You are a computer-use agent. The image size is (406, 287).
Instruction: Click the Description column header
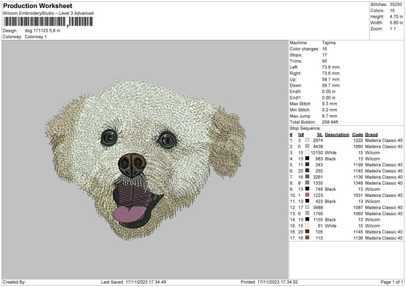[x=336, y=134]
